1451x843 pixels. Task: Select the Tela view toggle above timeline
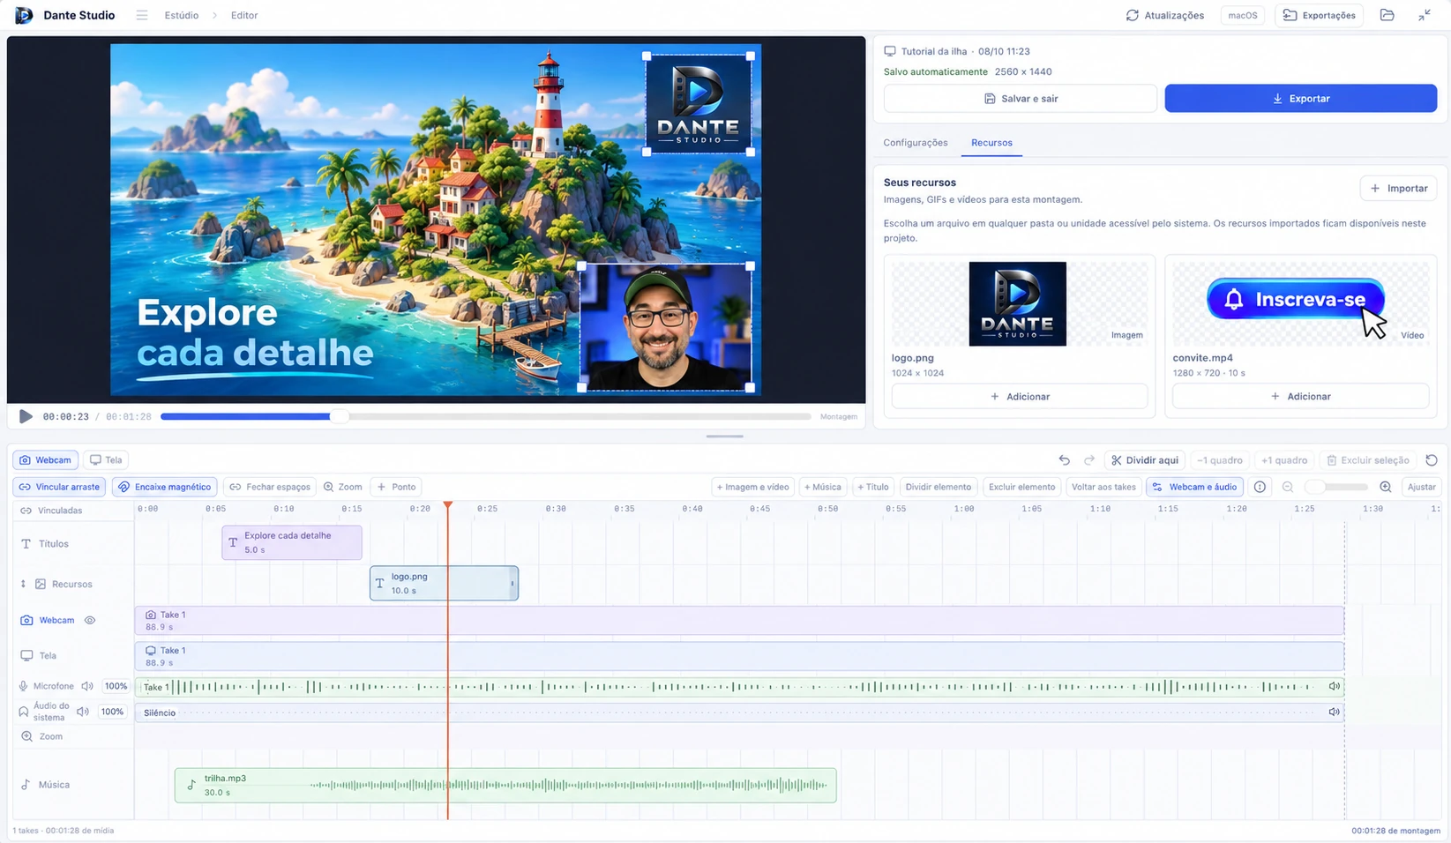click(x=106, y=460)
